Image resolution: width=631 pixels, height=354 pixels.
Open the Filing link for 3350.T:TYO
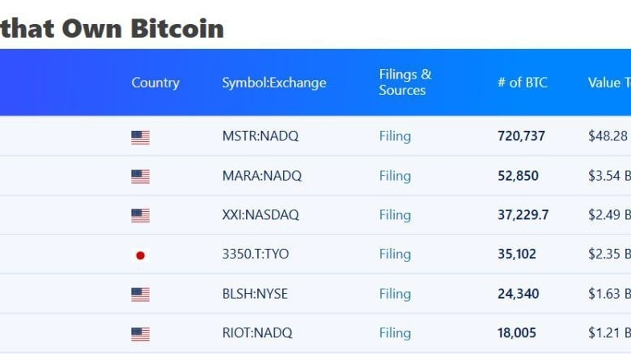click(x=395, y=254)
